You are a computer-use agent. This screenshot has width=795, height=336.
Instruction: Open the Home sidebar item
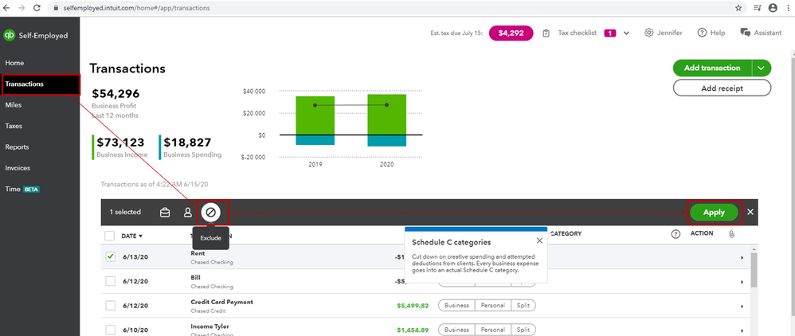pyautogui.click(x=14, y=63)
